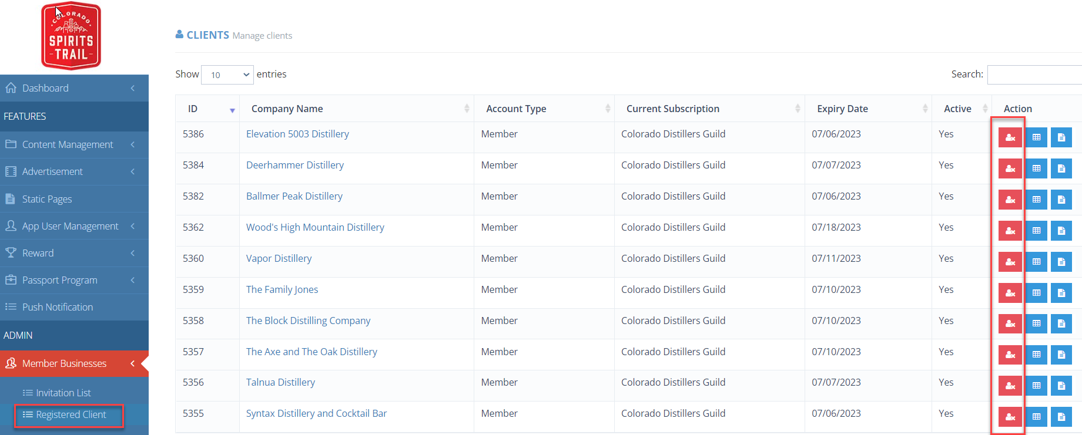Click the Colorado Spirits Trail logo
1082x435 pixels.
pyautogui.click(x=71, y=36)
